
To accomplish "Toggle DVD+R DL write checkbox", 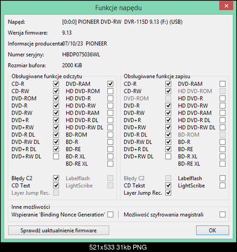I will [x=168, y=149].
